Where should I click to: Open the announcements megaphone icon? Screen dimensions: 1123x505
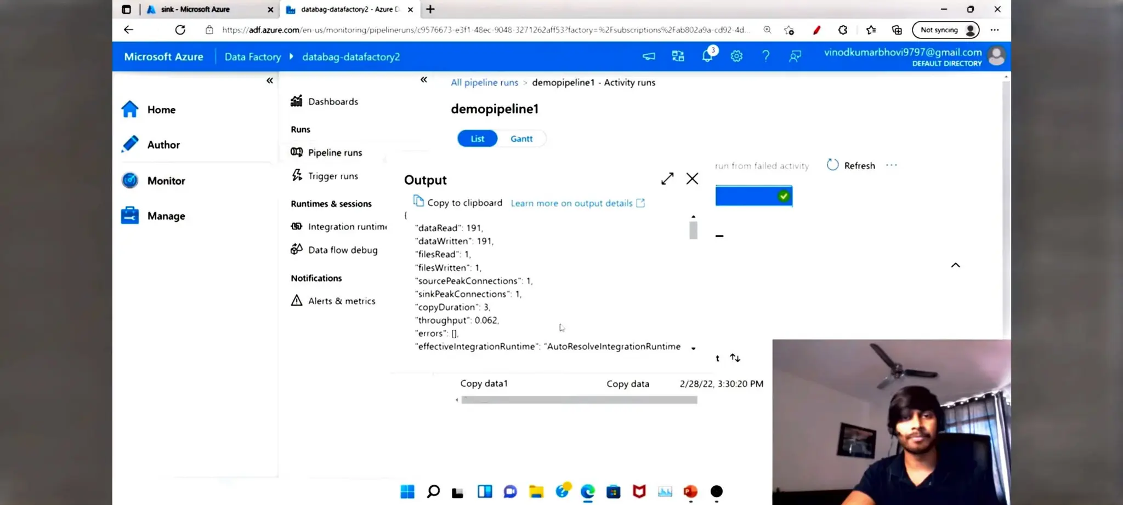(x=649, y=56)
